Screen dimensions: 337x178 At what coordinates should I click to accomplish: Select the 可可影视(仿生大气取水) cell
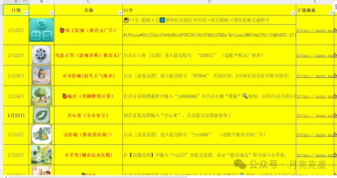pyautogui.click(x=88, y=76)
